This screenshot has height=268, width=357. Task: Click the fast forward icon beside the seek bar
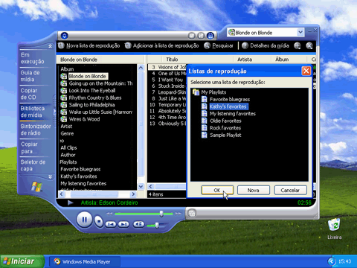178,214
